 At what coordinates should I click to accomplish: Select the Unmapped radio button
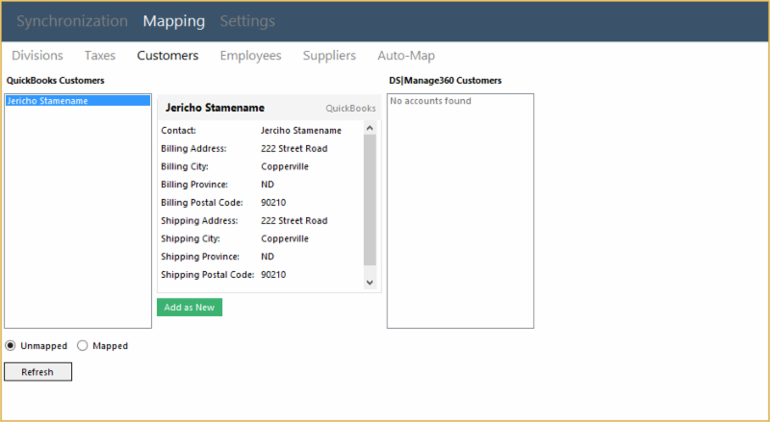tap(11, 346)
